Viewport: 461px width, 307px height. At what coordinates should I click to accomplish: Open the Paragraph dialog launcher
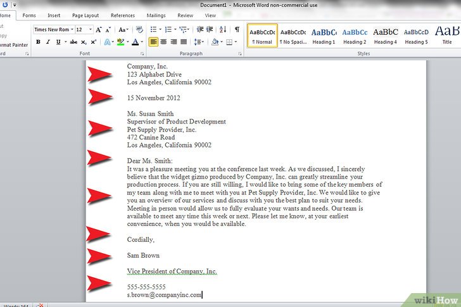[x=240, y=54]
